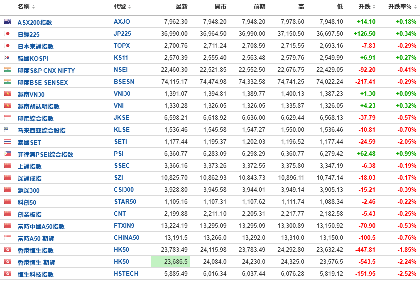Open the 越南VN30 index link
This screenshot has height=282, width=420.
click(x=31, y=95)
